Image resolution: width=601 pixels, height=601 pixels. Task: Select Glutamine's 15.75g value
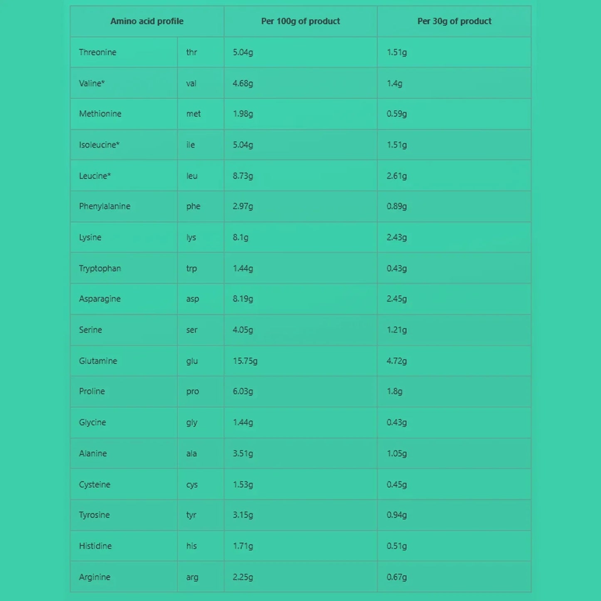click(245, 361)
